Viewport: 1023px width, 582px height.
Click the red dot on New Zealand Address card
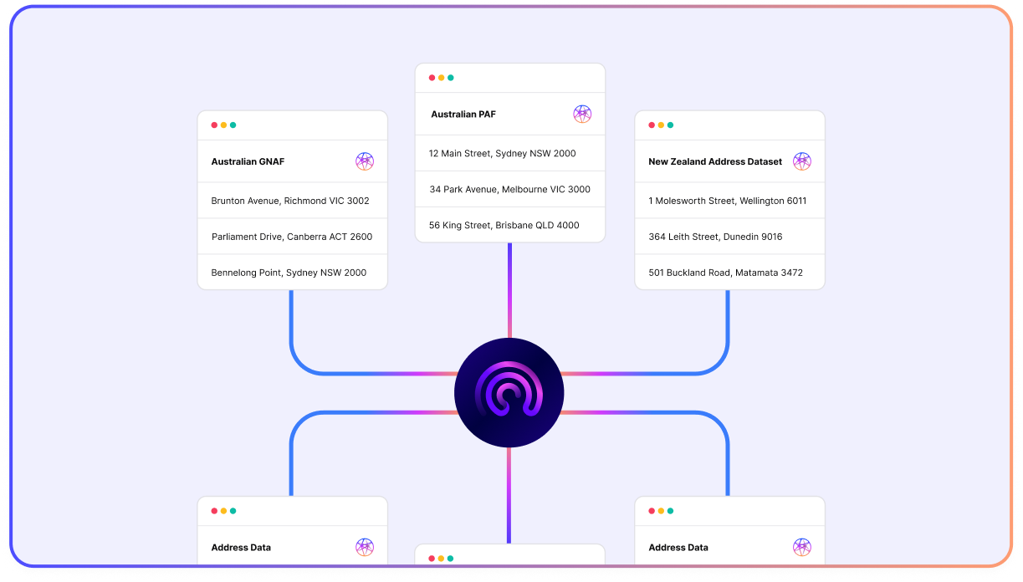tap(652, 125)
